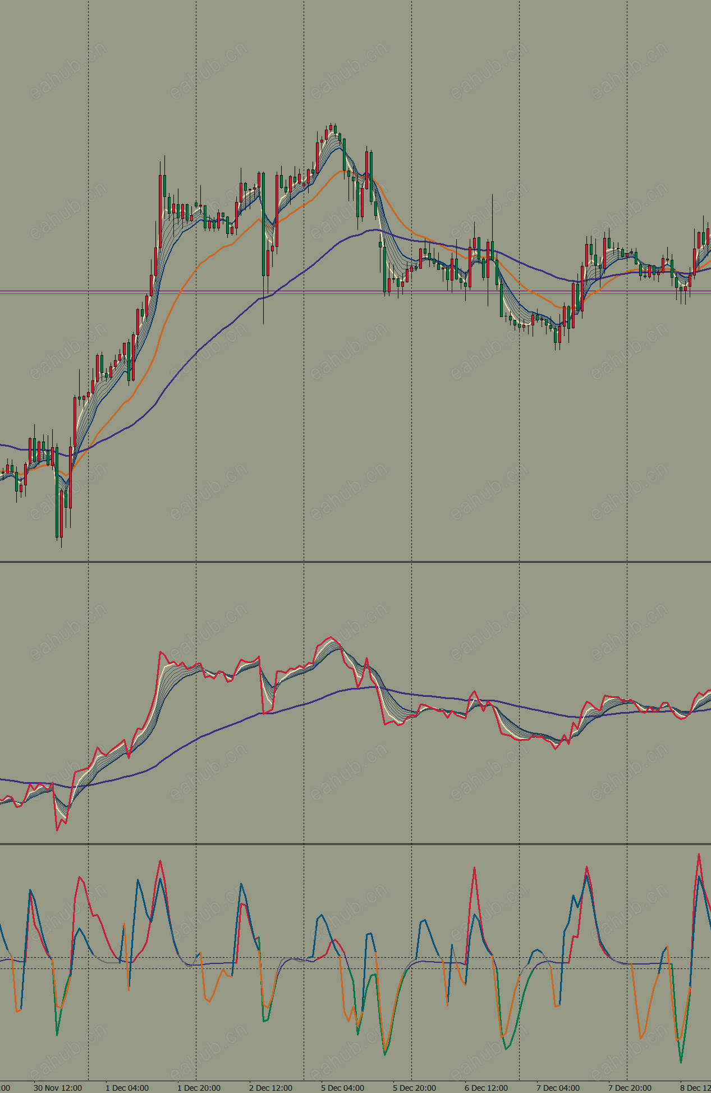Screen dimensions: 711x1093
Task: Click the 2 Dec 12:00 time axis label
Action: (x=271, y=1087)
